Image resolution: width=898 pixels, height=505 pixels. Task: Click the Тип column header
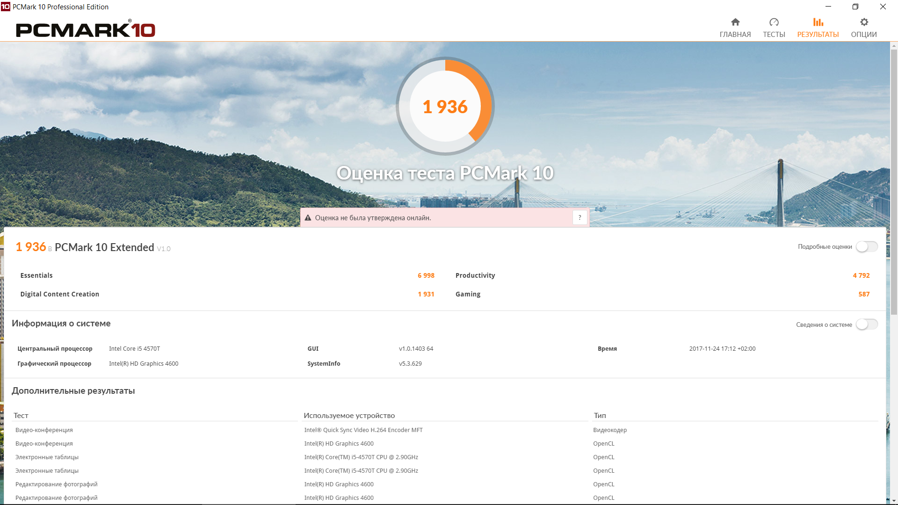click(600, 416)
